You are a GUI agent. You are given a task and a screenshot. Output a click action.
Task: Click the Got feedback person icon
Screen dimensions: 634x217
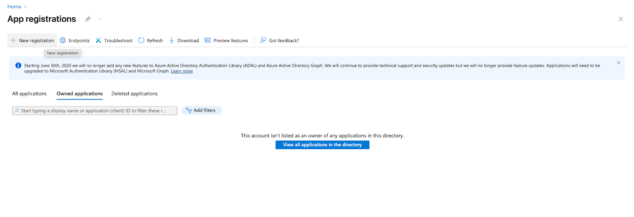[x=263, y=40]
